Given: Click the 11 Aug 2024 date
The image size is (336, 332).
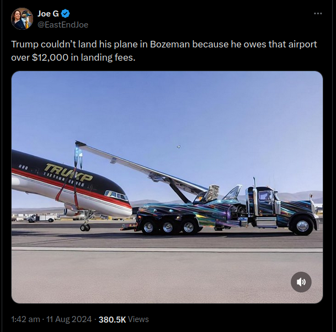Looking at the screenshot, I should point(69,319).
